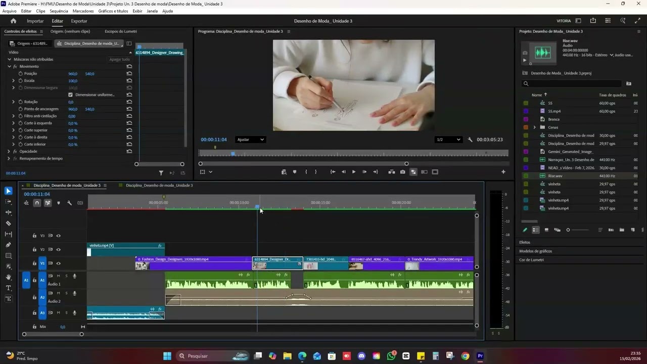Select the Slip tool

pyautogui.click(x=9, y=234)
